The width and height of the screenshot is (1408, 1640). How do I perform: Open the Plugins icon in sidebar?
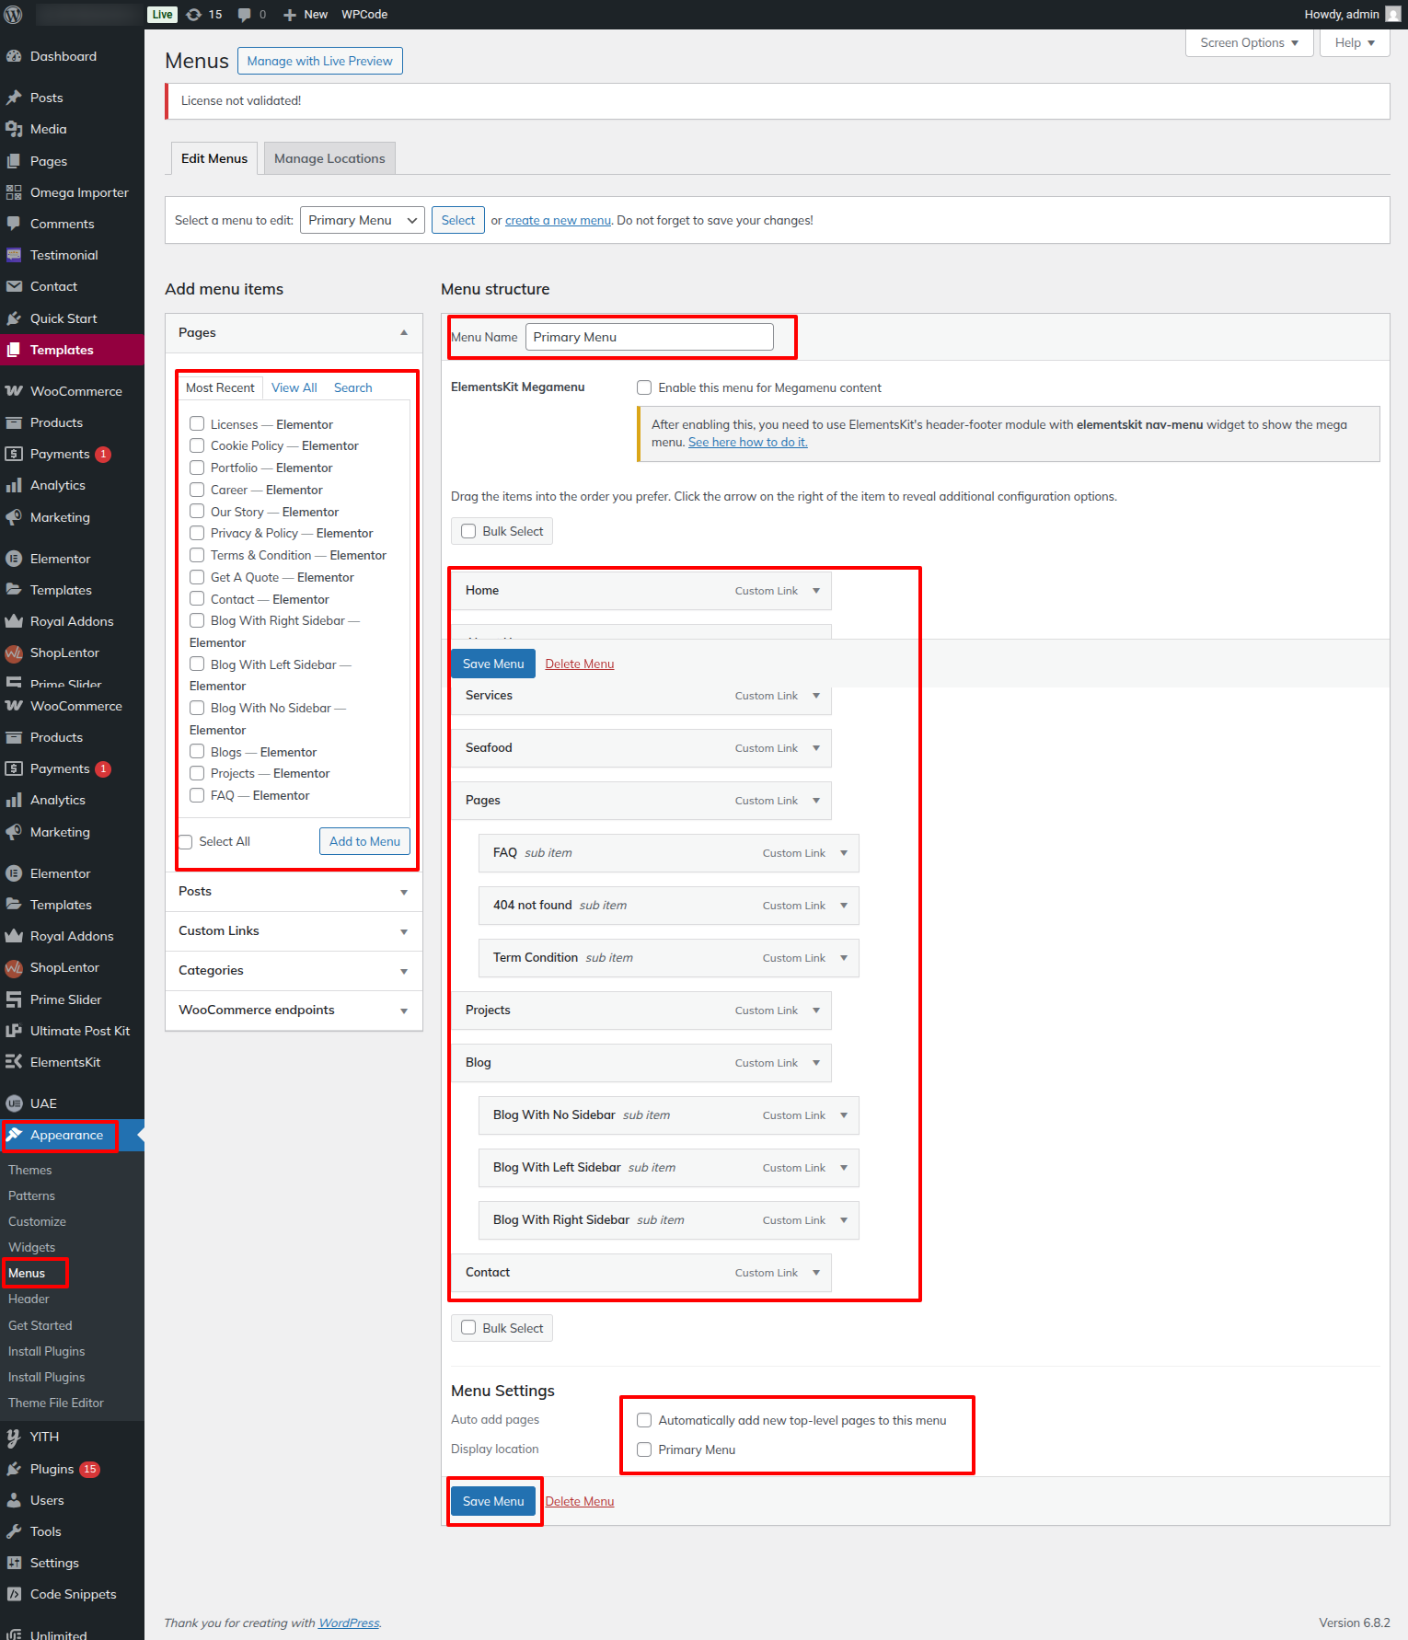pos(14,1469)
